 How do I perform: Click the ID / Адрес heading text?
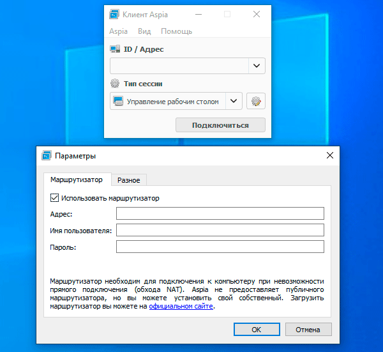tap(144, 49)
